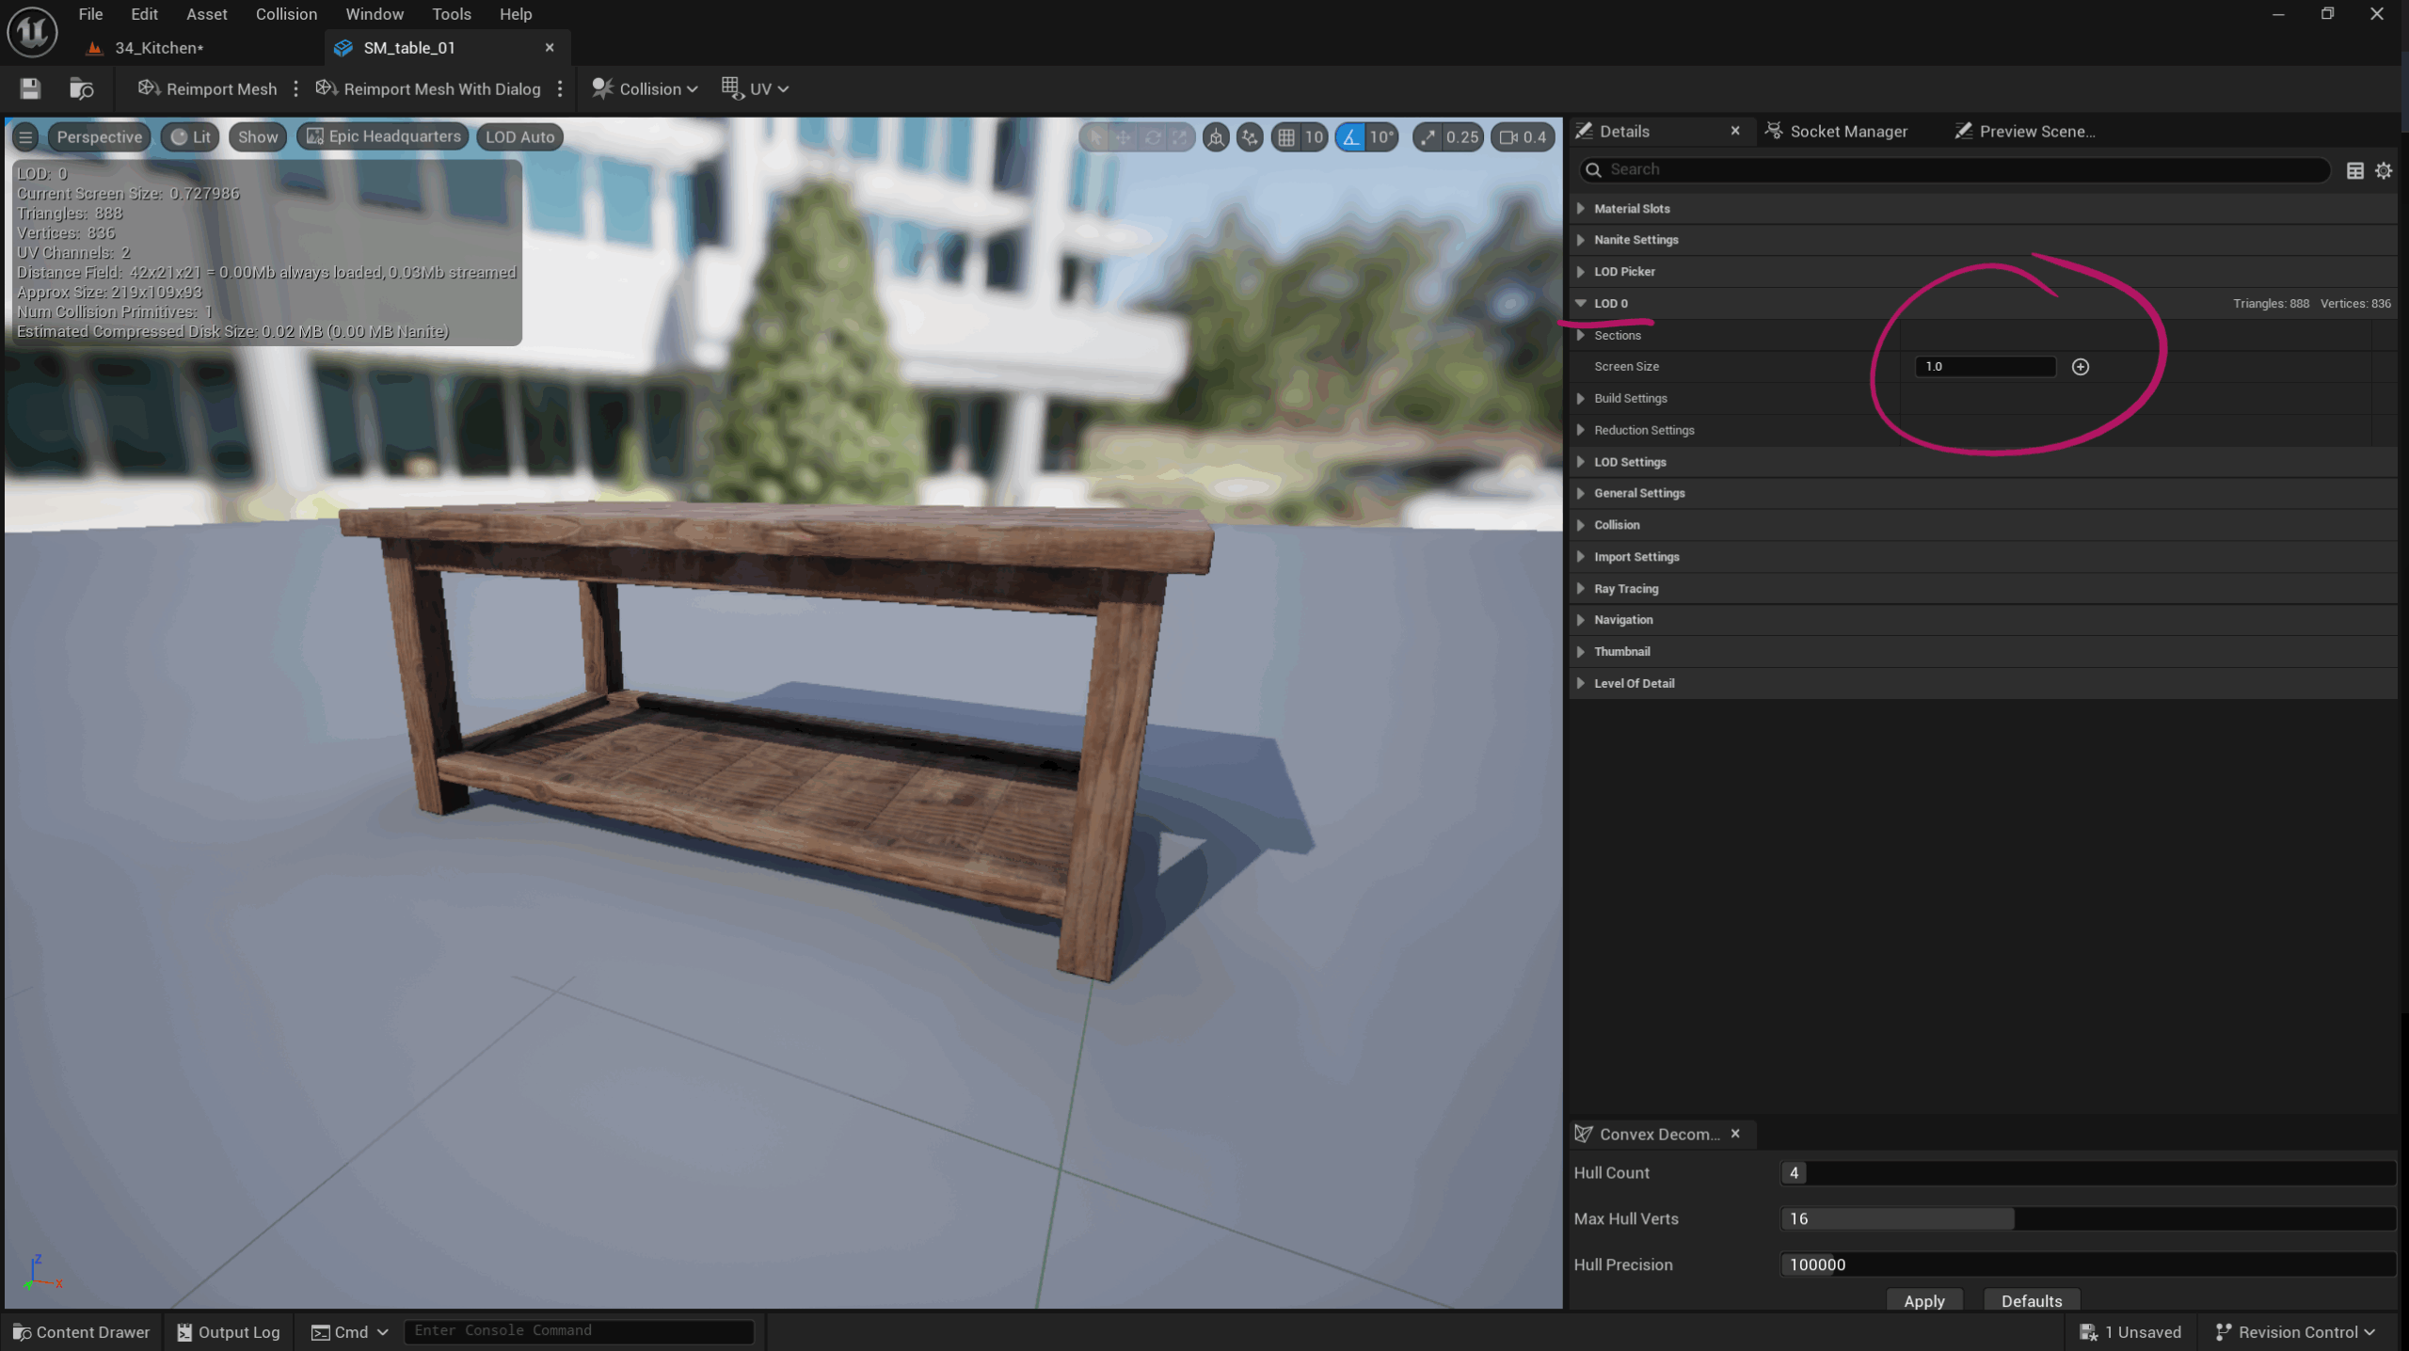Open camera speed setting 0.4
Screen dimensions: 2409x1351
point(1523,137)
